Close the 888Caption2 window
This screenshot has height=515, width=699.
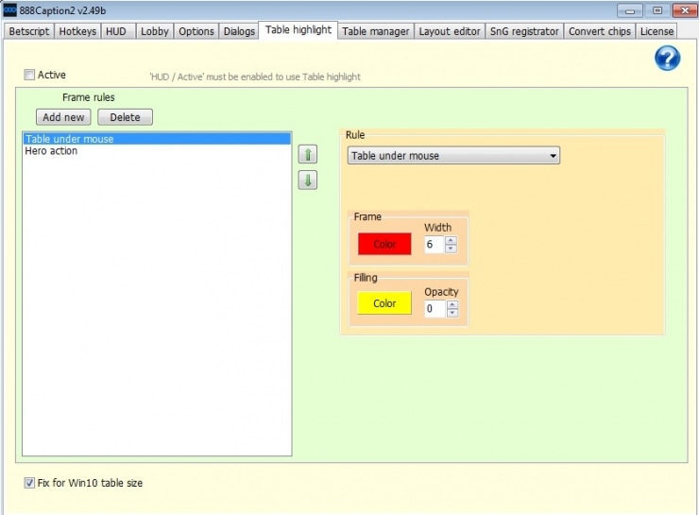tap(685, 10)
